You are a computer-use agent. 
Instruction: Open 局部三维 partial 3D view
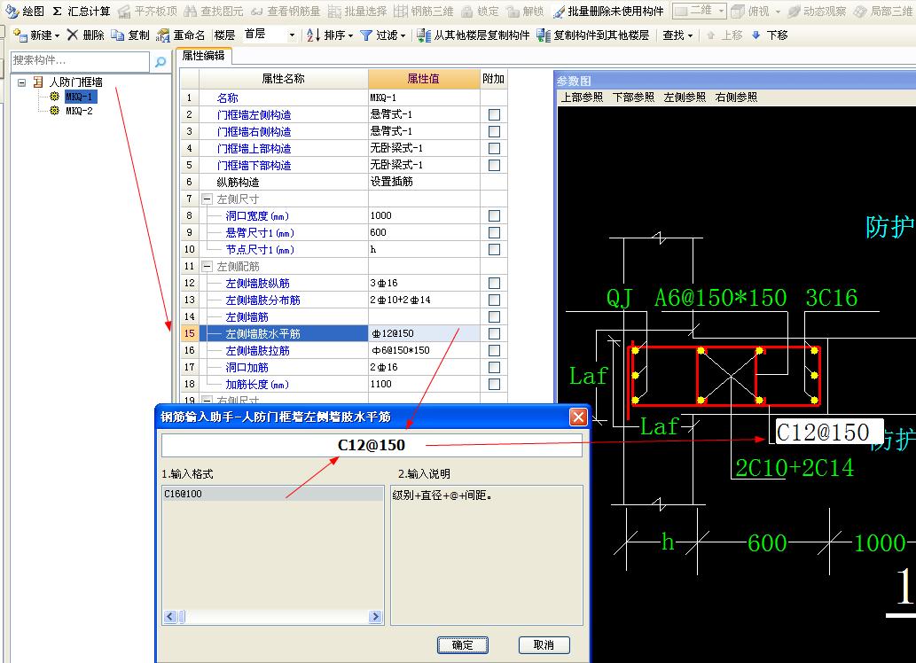coord(883,12)
